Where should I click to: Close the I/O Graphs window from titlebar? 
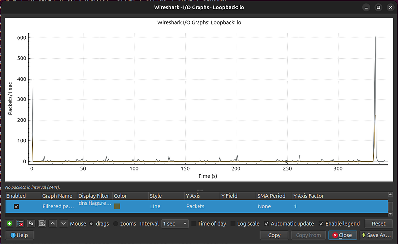tap(391, 7)
